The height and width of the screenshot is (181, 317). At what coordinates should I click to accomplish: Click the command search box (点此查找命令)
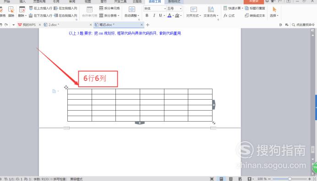pyautogui.click(x=303, y=25)
